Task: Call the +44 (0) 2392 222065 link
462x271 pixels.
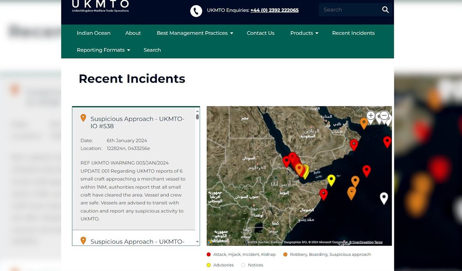Action: click(274, 10)
